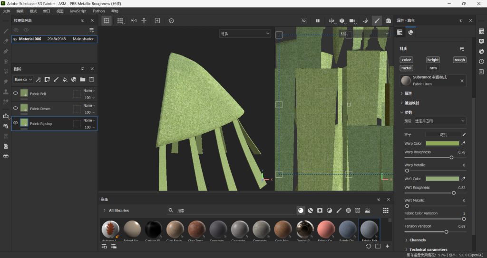Open the JavaScript menu
Screen dimensions: 487x258
tap(78, 11)
